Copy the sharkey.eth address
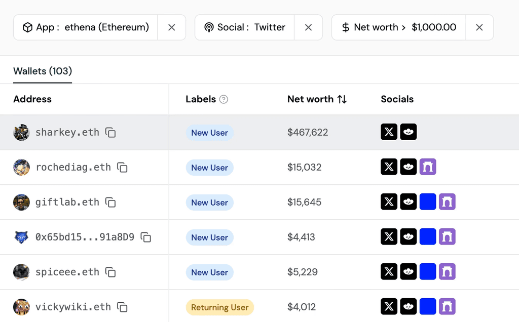Image resolution: width=519 pixels, height=322 pixels. click(x=110, y=133)
